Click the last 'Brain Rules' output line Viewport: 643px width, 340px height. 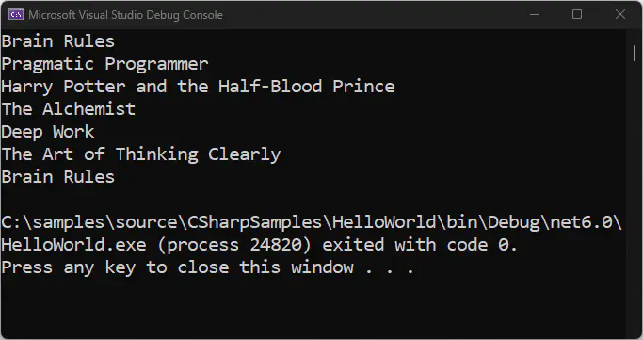click(57, 177)
